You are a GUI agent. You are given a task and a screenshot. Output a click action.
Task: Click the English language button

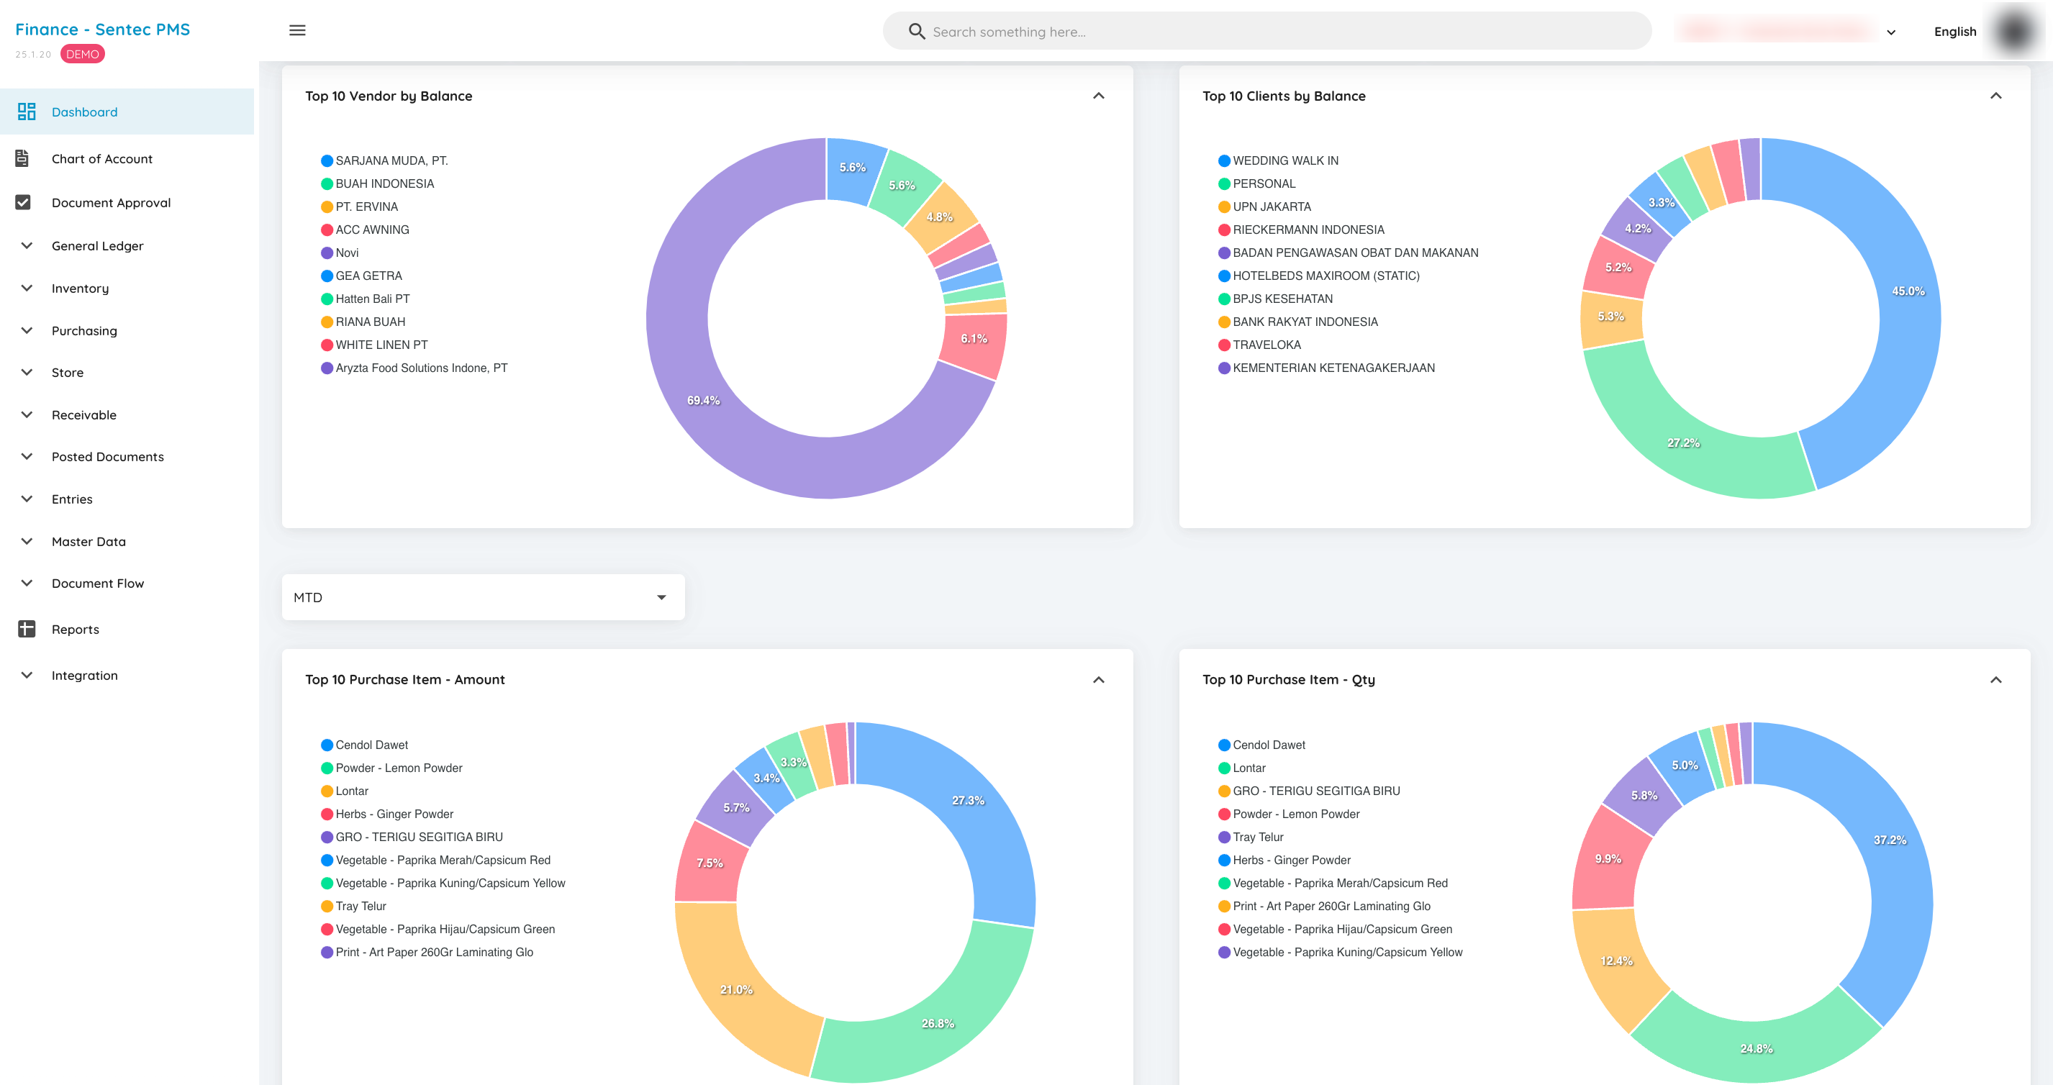click(x=1955, y=32)
